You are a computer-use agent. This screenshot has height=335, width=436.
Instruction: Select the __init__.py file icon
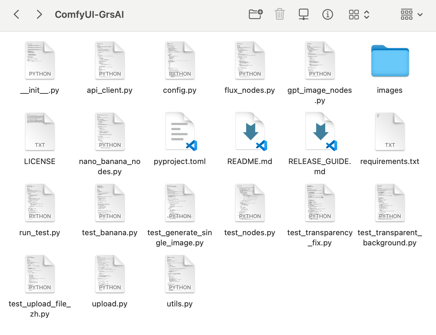coord(40,60)
